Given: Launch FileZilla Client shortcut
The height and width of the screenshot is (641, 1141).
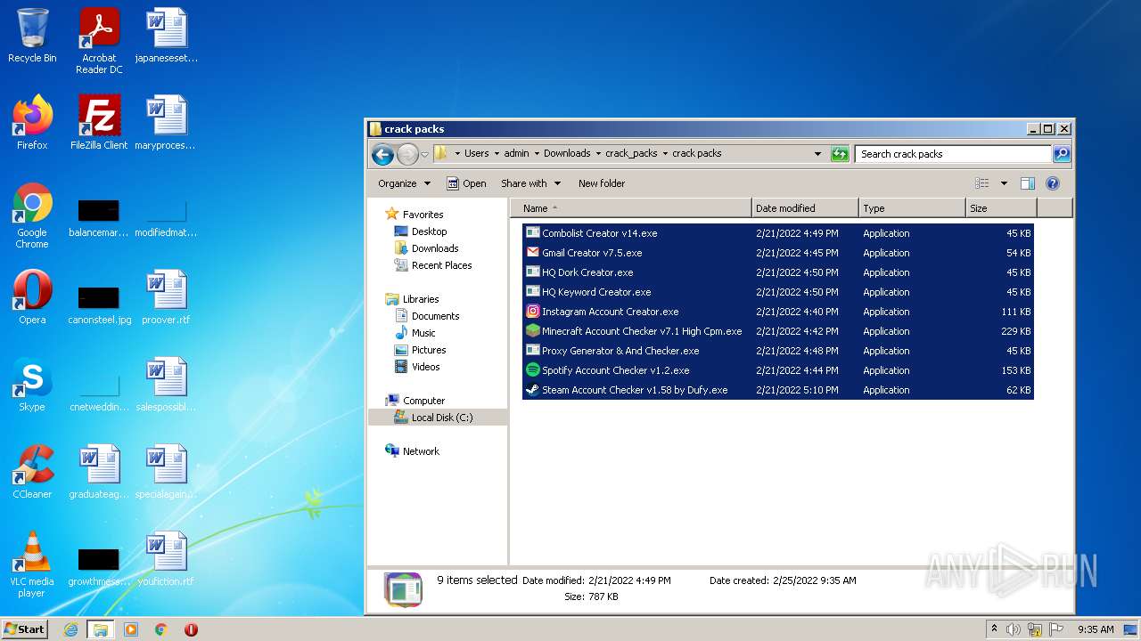Looking at the screenshot, I should 99,123.
